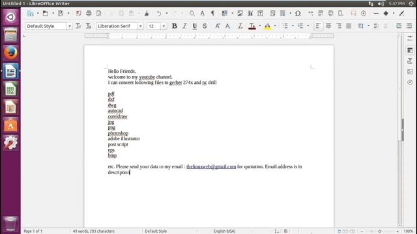Open the New document dropdown arrow

click(x=38, y=13)
